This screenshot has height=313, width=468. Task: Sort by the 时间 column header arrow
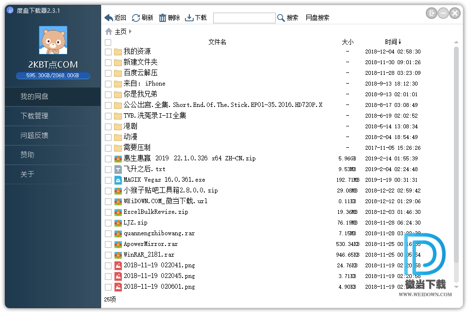(x=400, y=42)
